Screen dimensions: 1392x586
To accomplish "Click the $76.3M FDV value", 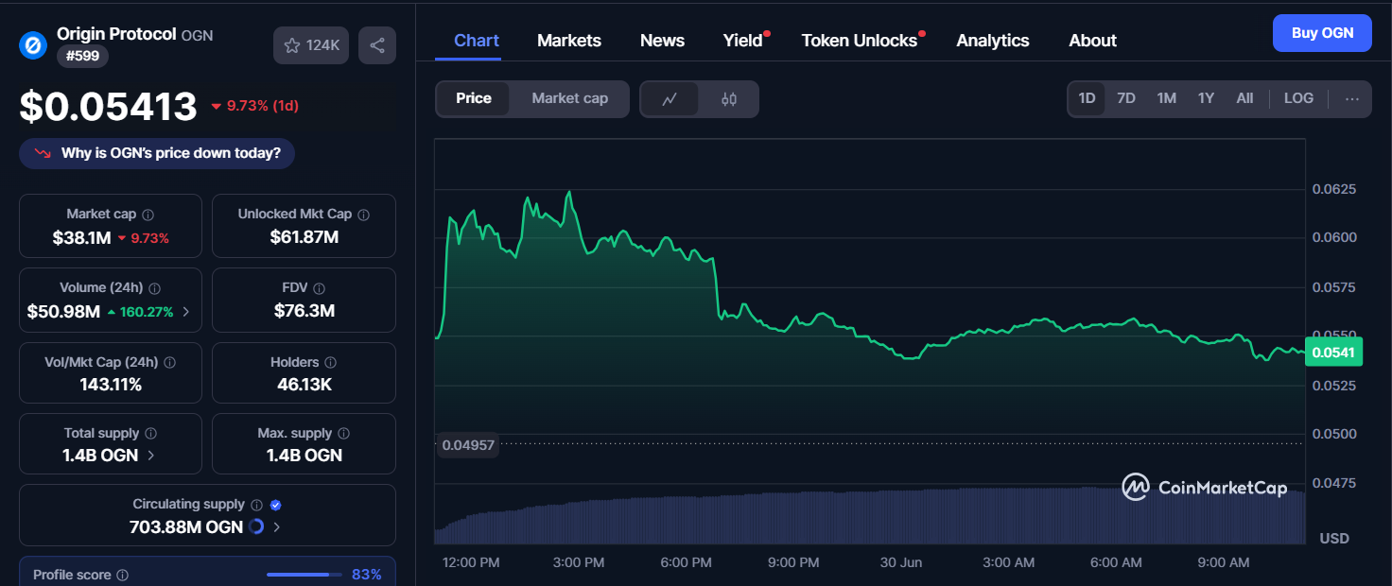I will click(x=304, y=311).
